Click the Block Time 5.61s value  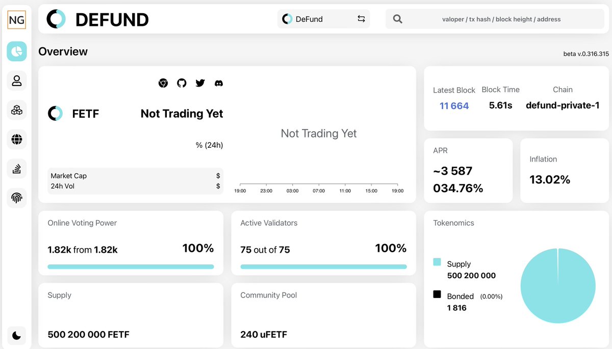500,105
